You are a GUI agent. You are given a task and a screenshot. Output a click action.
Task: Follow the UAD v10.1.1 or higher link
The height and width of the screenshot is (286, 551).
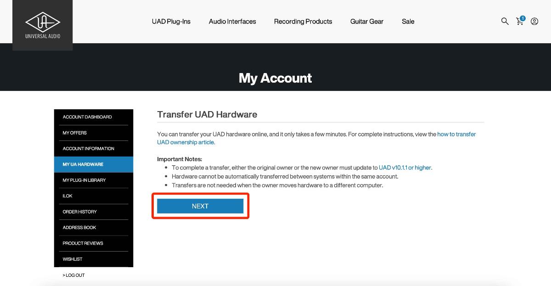[405, 168]
